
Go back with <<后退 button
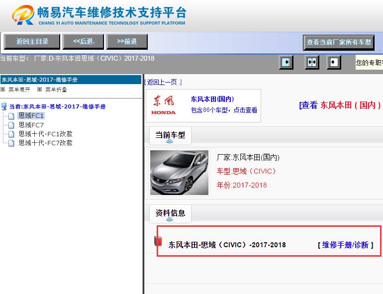(x=83, y=42)
